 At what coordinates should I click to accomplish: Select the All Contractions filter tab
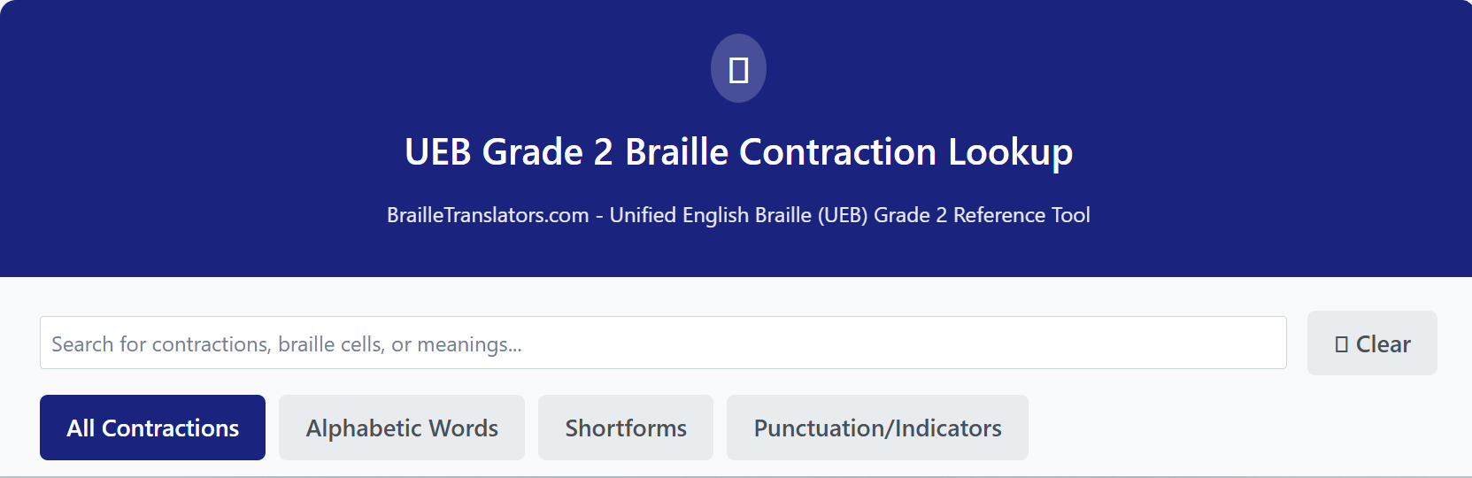pyautogui.click(x=152, y=428)
